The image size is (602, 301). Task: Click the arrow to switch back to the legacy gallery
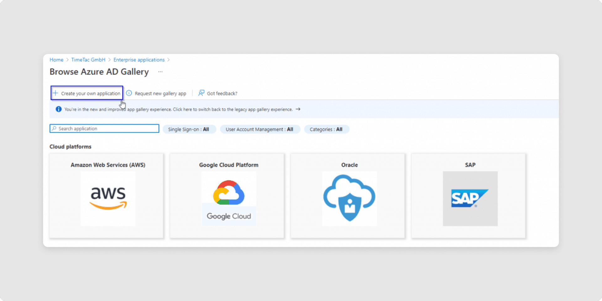(298, 109)
